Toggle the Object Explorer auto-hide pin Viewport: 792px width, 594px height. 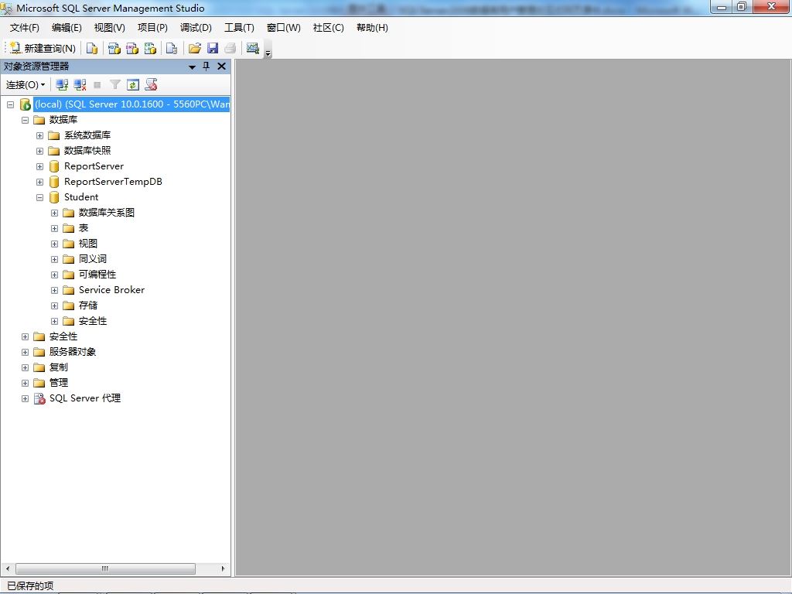[206, 67]
